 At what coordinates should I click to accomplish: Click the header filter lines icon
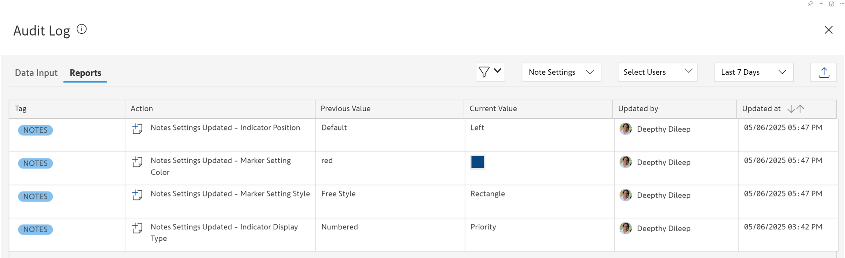(821, 4)
